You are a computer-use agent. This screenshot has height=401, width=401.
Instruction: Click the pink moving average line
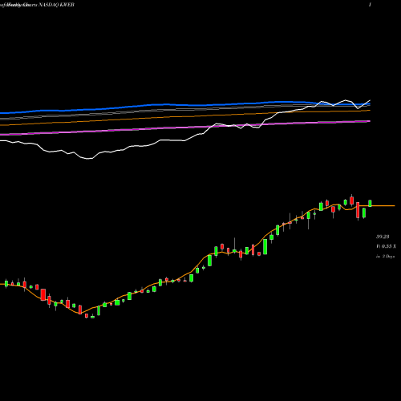184,128
